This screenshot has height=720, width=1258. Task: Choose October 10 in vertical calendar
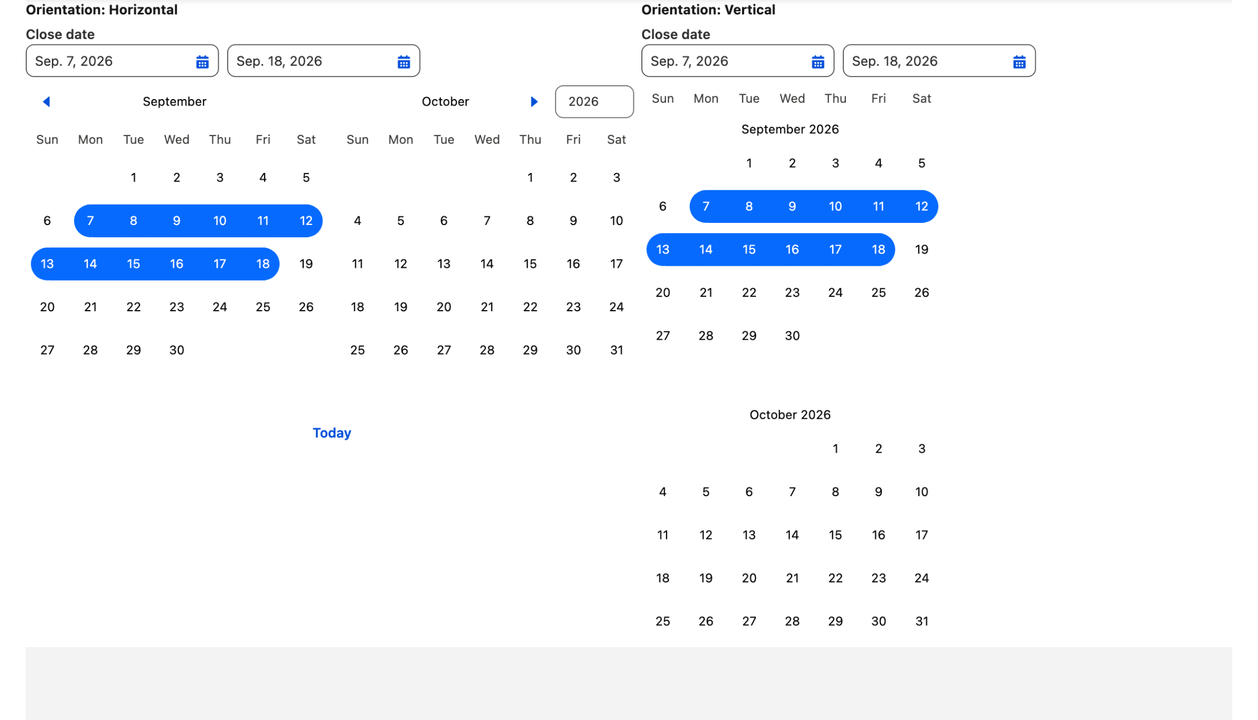(x=922, y=492)
